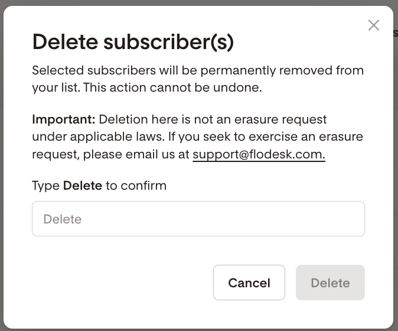Click the "Type Delete to confirm" label

click(x=99, y=186)
